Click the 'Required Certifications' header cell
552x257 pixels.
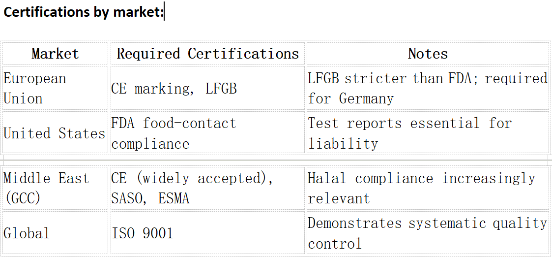[x=208, y=54]
